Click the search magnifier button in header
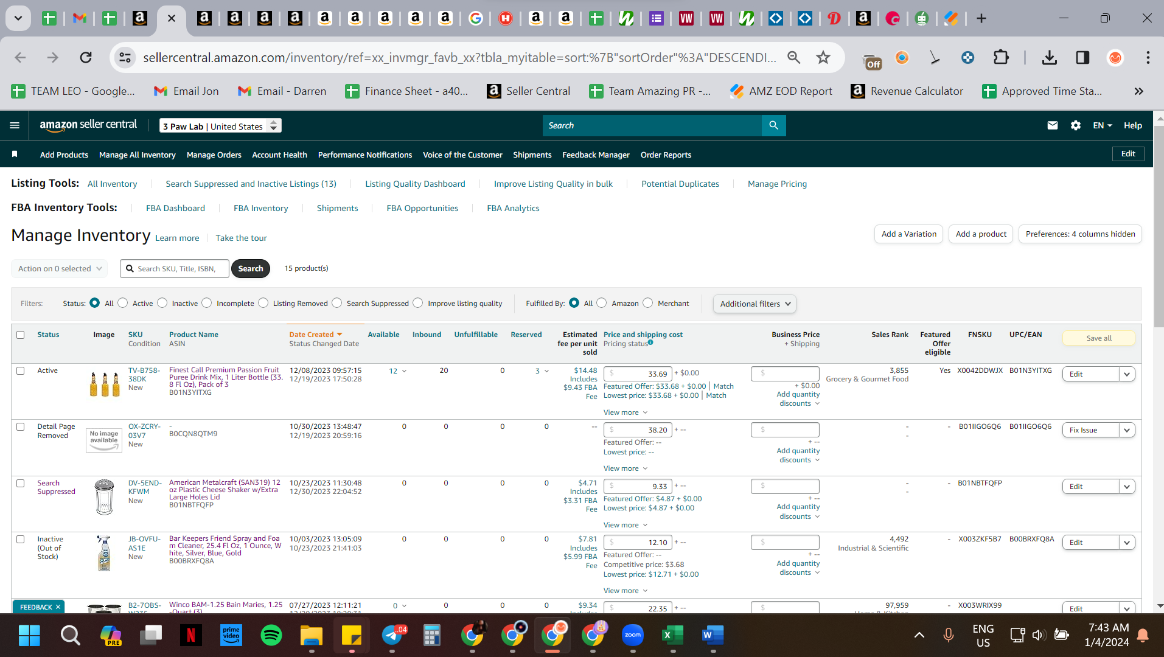The height and width of the screenshot is (657, 1164). click(x=773, y=125)
